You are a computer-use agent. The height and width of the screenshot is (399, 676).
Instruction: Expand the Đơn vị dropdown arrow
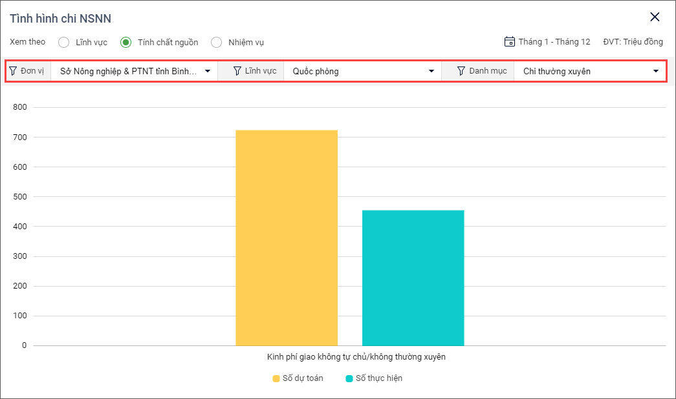tap(208, 71)
